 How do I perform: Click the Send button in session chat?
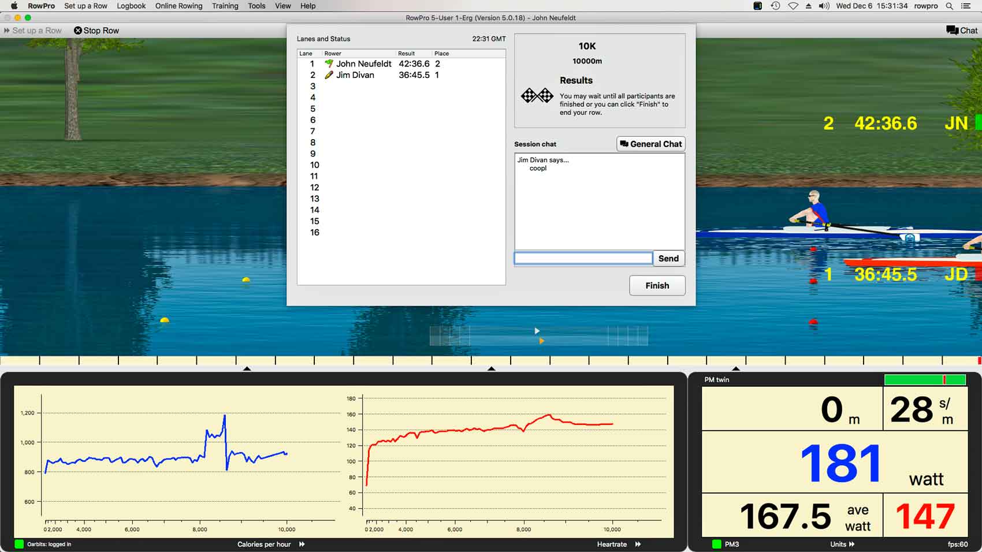(x=668, y=258)
